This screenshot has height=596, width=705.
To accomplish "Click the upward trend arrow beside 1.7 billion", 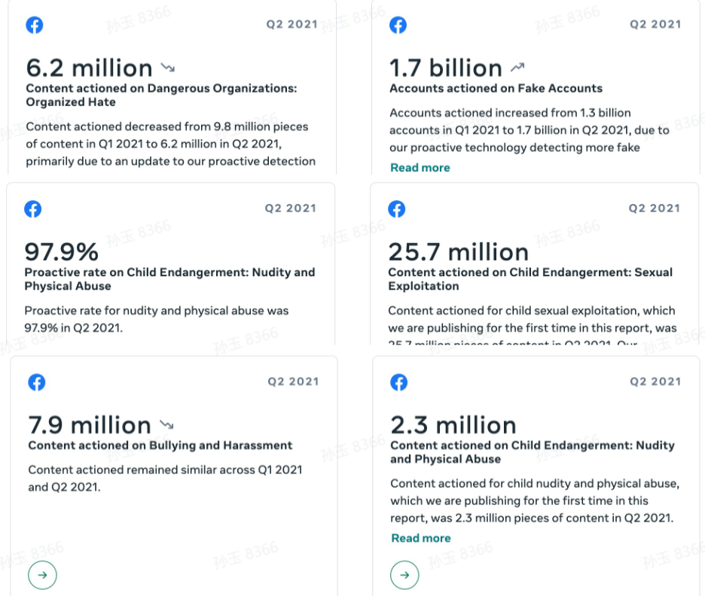I will click(x=517, y=68).
